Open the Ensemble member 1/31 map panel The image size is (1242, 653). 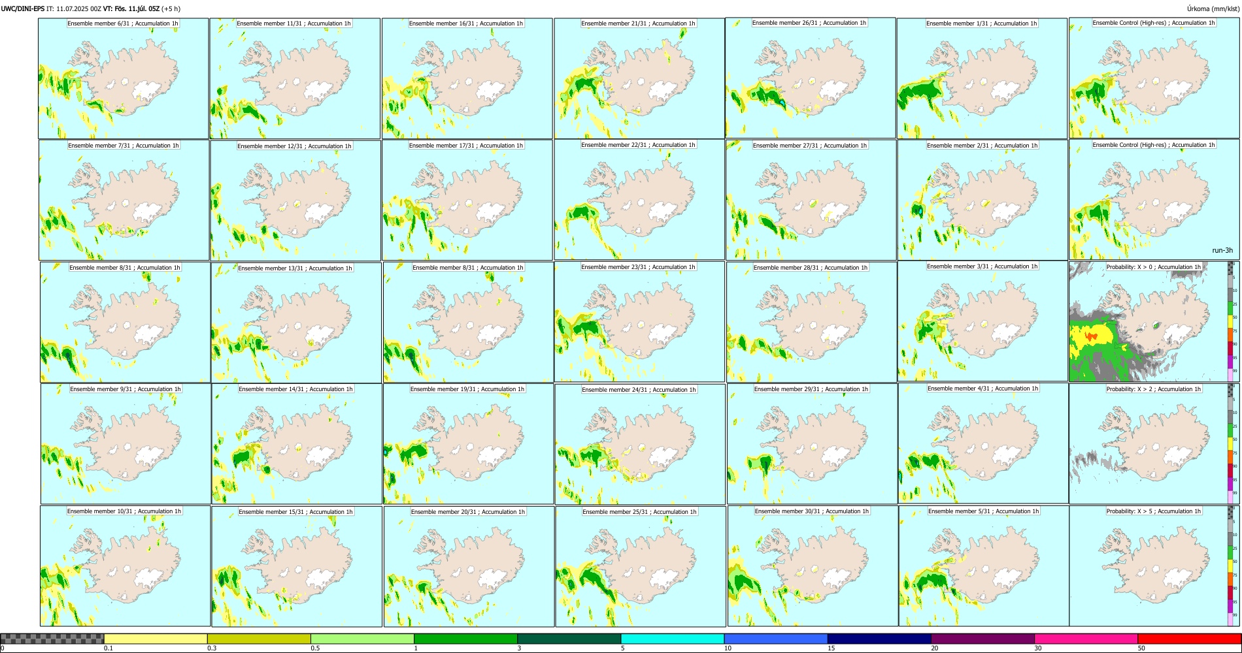click(982, 78)
